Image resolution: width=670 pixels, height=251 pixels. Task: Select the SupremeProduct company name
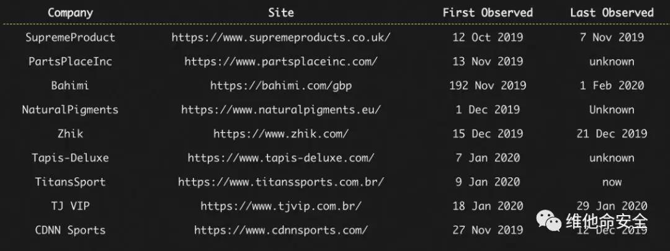point(70,37)
